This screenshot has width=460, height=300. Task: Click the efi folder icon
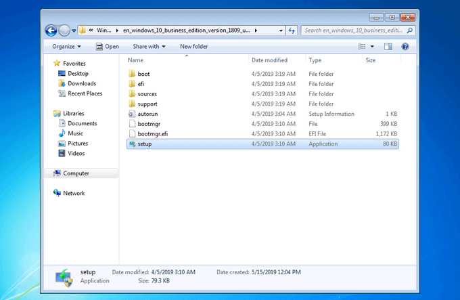pyautogui.click(x=132, y=84)
